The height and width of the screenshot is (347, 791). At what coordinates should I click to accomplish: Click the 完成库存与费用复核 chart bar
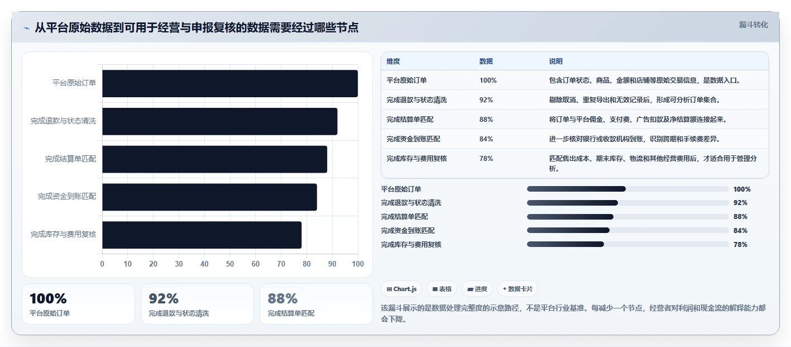(x=202, y=235)
